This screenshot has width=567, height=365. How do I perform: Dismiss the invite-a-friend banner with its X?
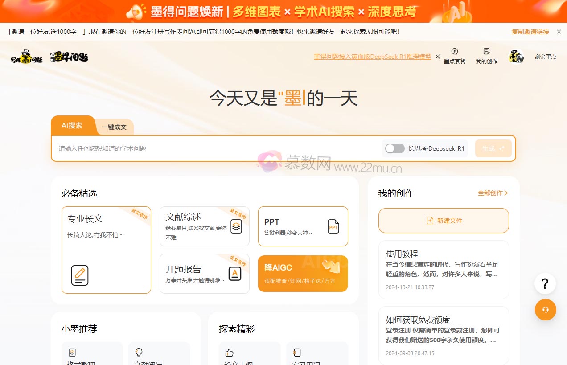click(x=559, y=32)
